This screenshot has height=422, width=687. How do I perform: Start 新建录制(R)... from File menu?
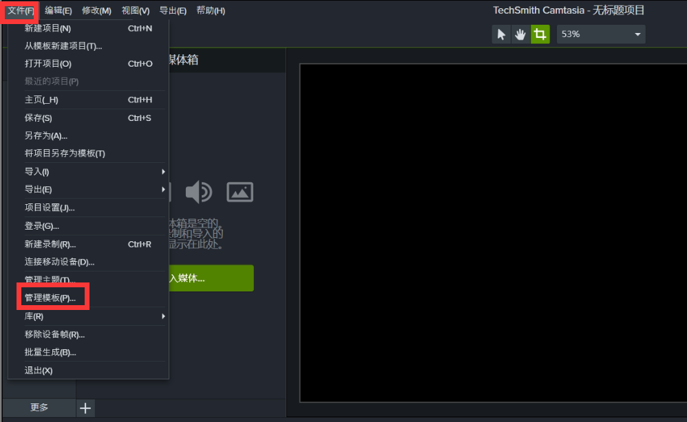click(50, 244)
